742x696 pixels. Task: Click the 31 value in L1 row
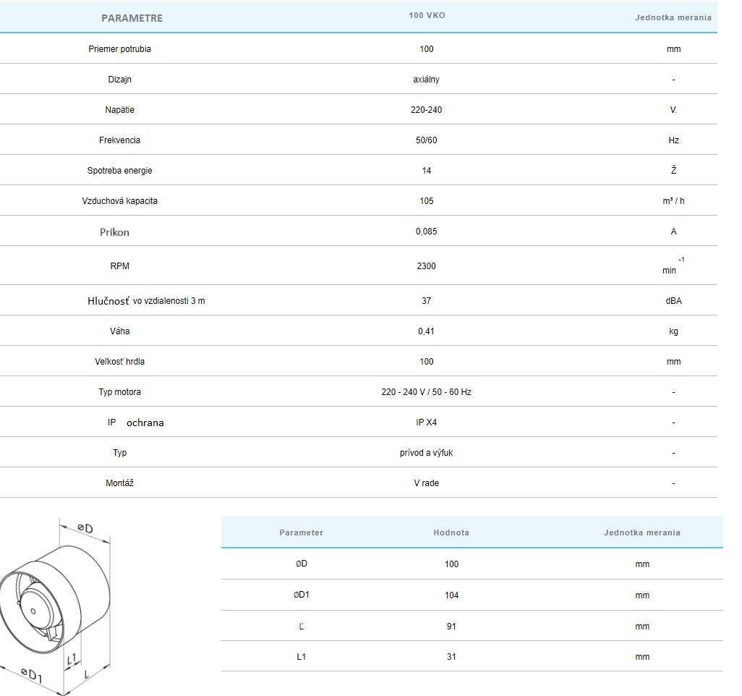pyautogui.click(x=451, y=657)
